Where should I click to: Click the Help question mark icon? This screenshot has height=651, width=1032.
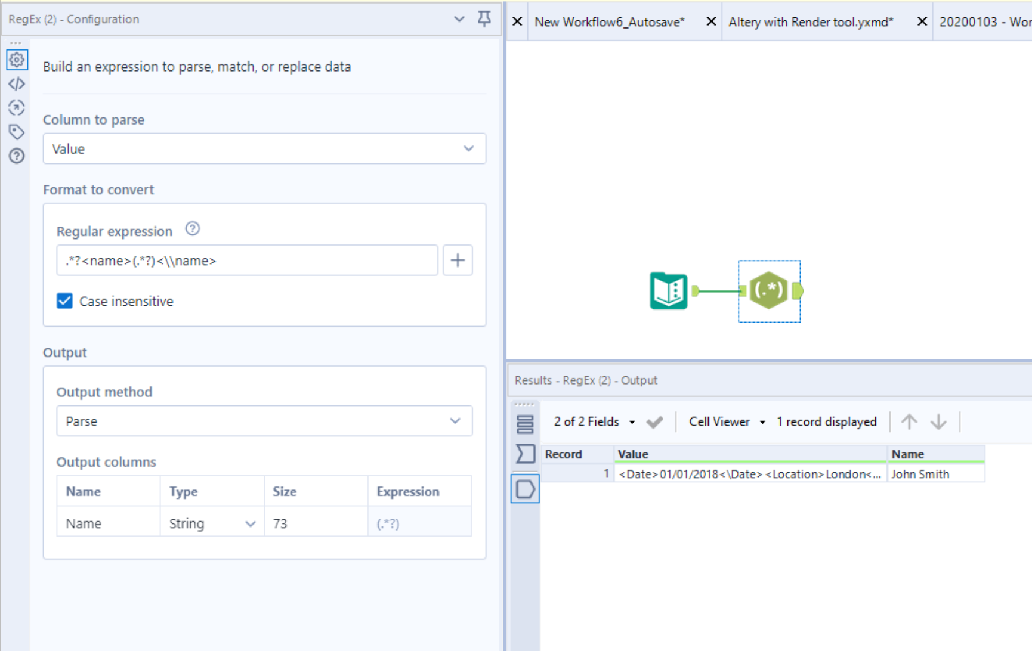tap(17, 156)
